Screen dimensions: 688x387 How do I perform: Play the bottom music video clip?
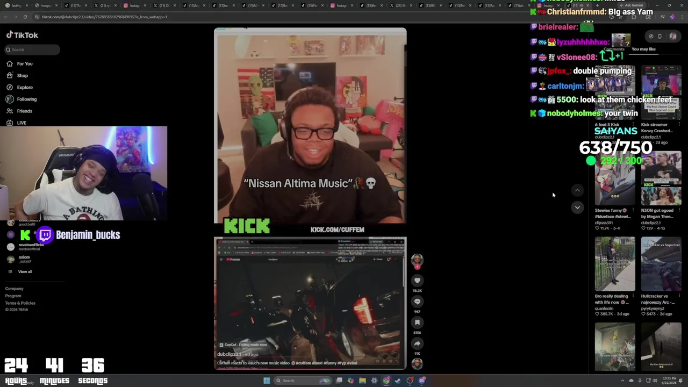(310, 303)
